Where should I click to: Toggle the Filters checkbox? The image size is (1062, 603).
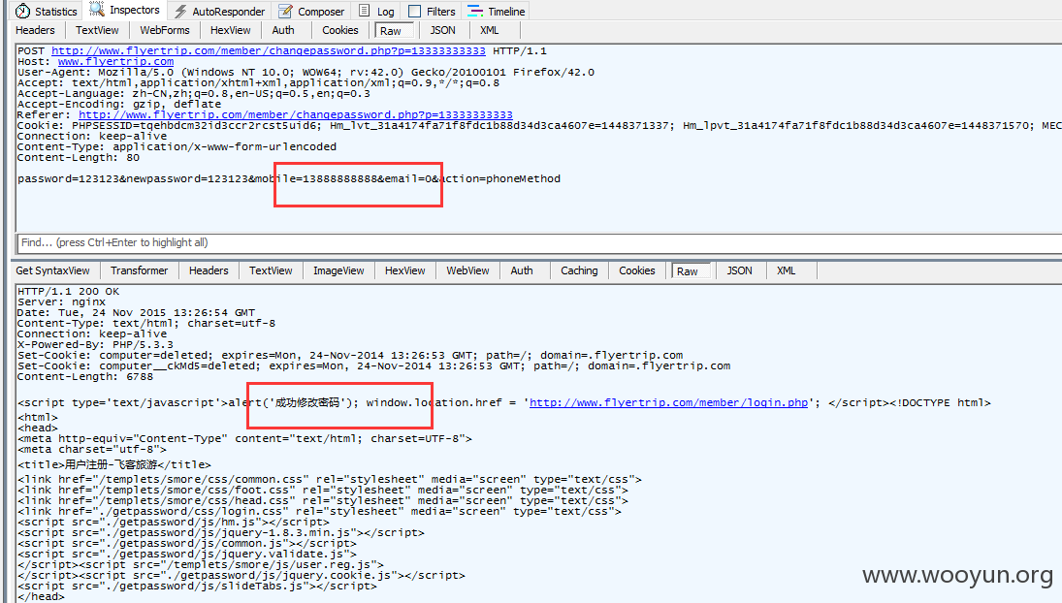tap(414, 12)
